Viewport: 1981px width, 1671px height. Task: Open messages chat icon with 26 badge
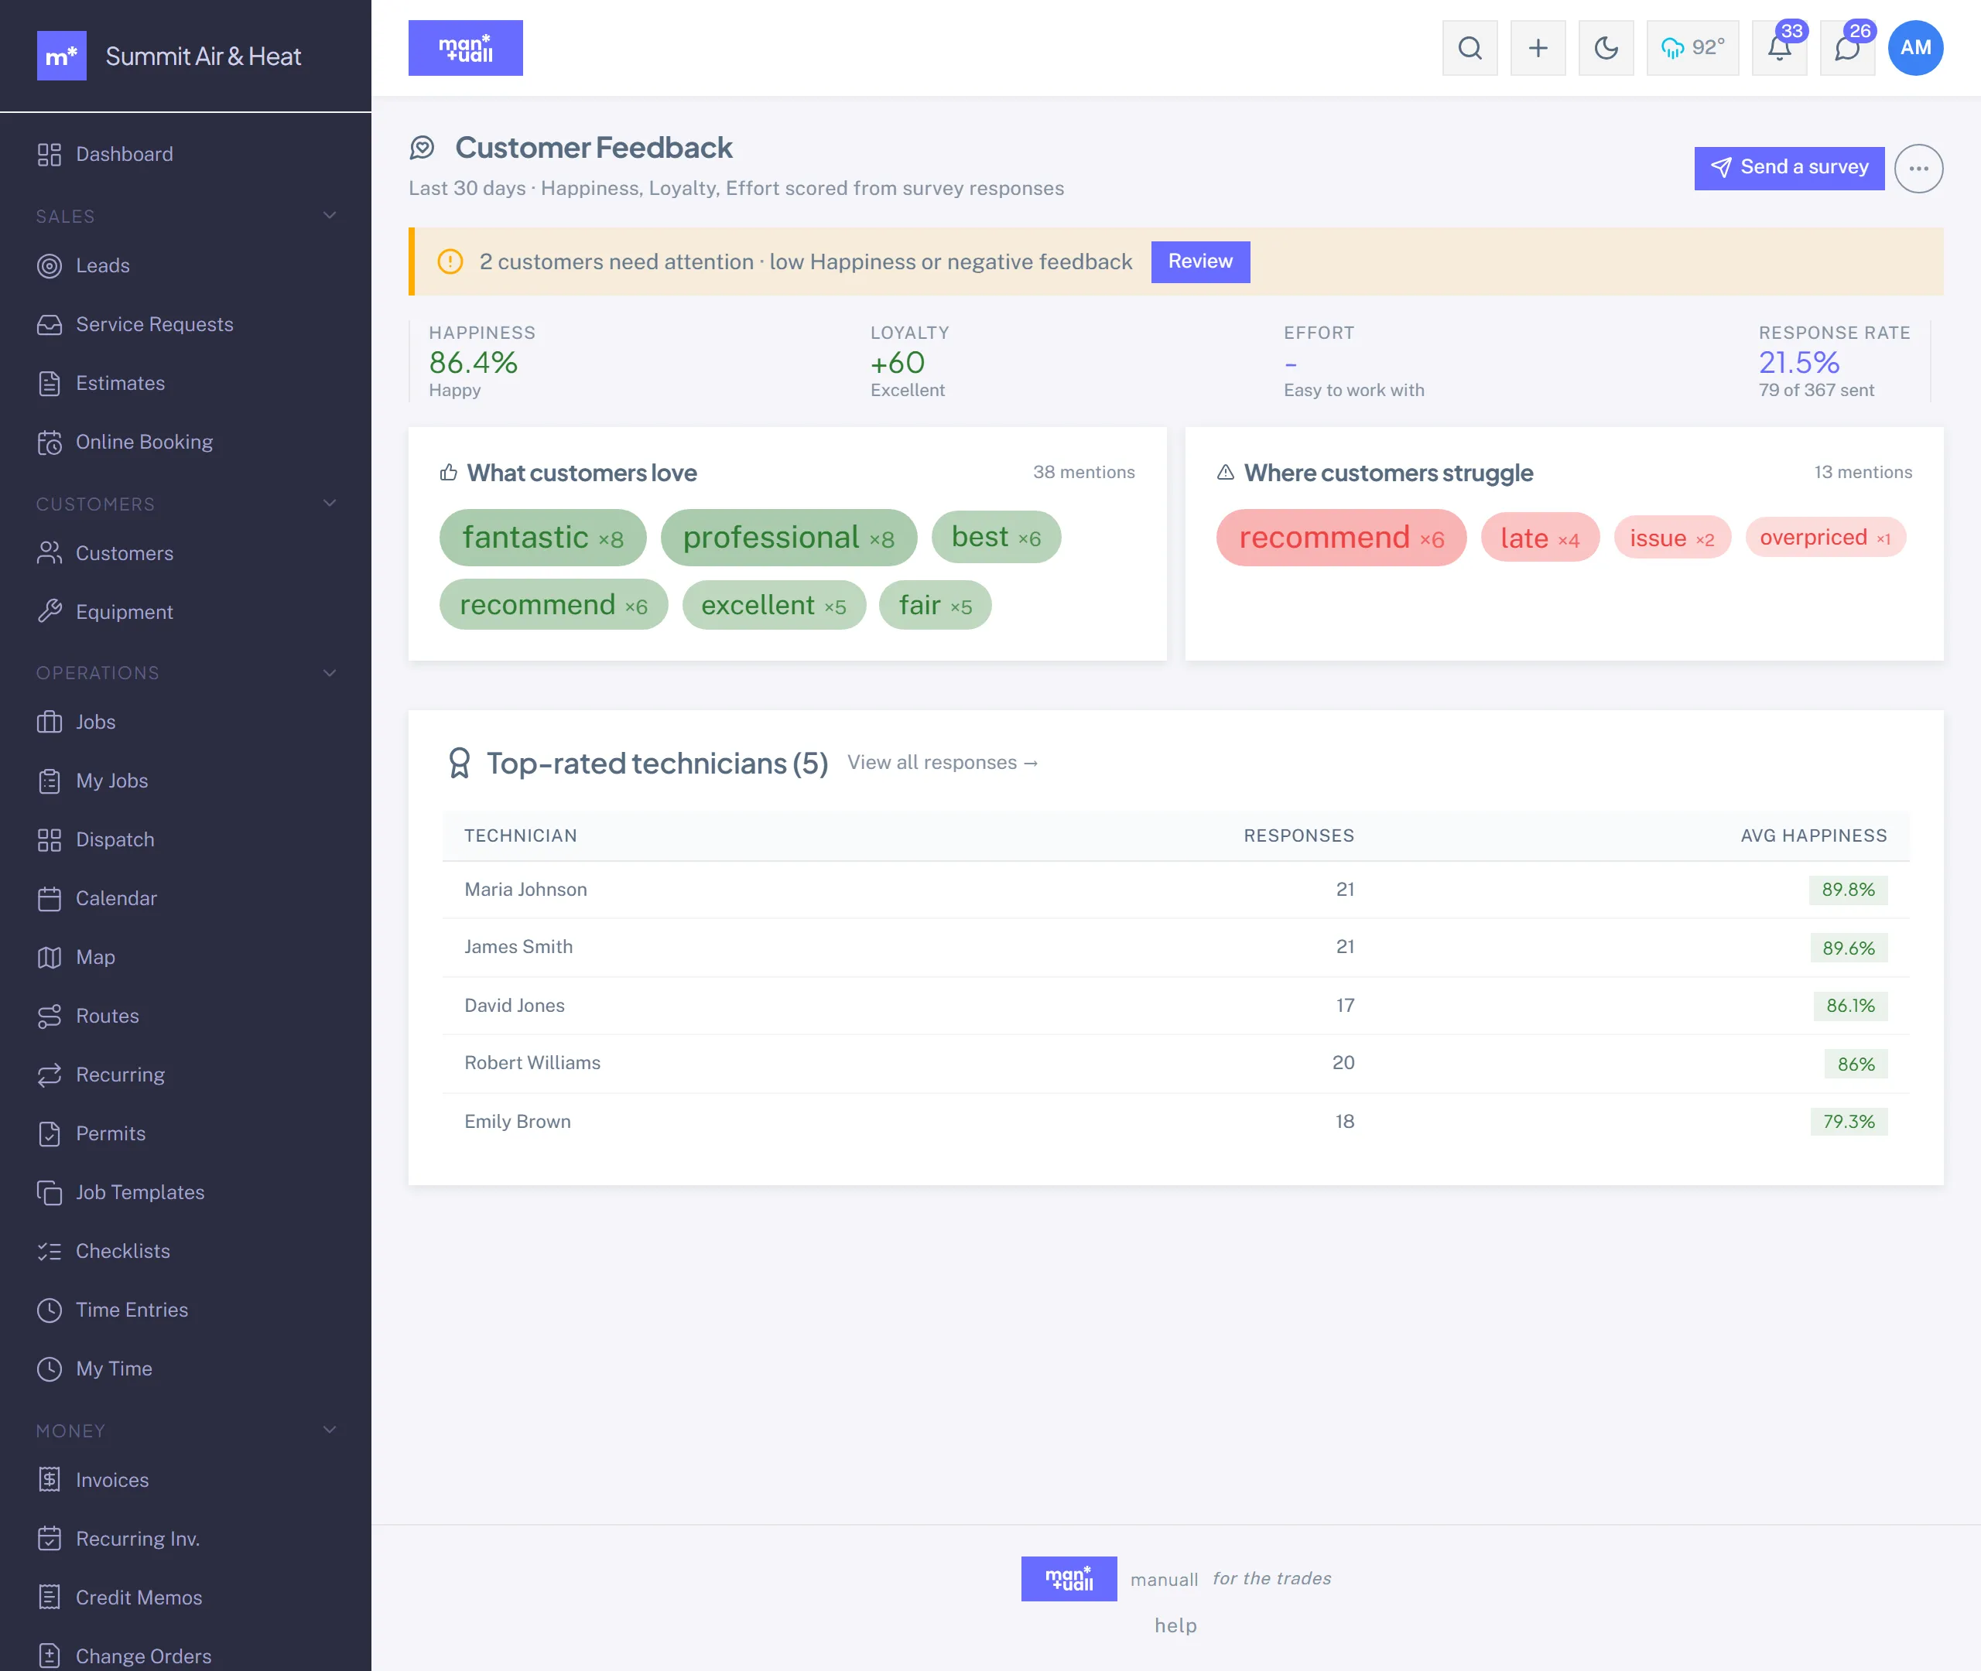point(1847,48)
